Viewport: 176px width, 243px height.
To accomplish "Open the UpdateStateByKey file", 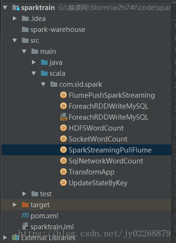I will 98,183.
